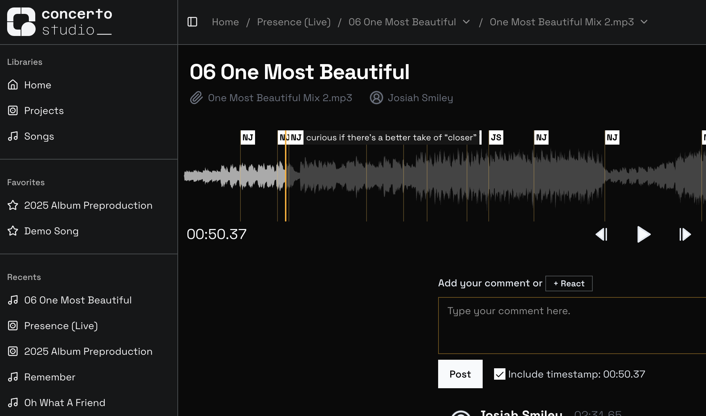Open Songs library in sidebar
The height and width of the screenshot is (416, 706).
[x=39, y=136]
